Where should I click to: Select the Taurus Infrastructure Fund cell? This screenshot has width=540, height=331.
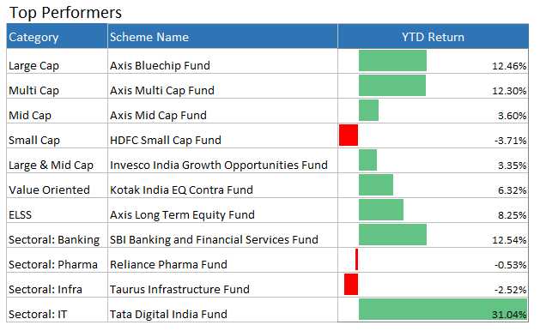point(222,285)
